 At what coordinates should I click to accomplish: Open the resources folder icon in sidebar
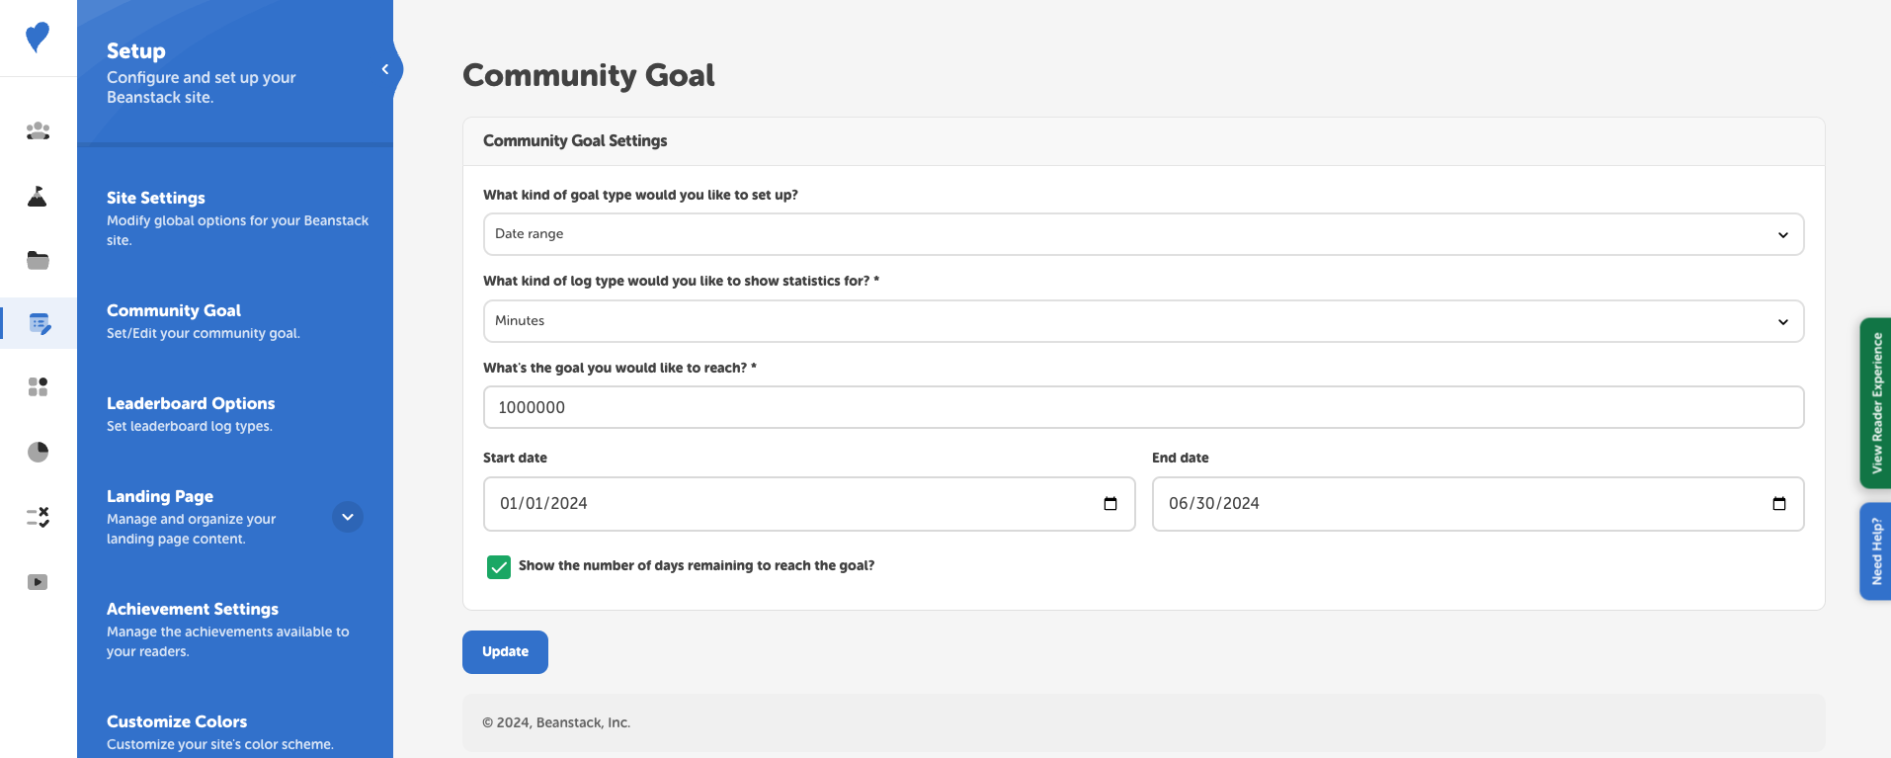(x=38, y=260)
